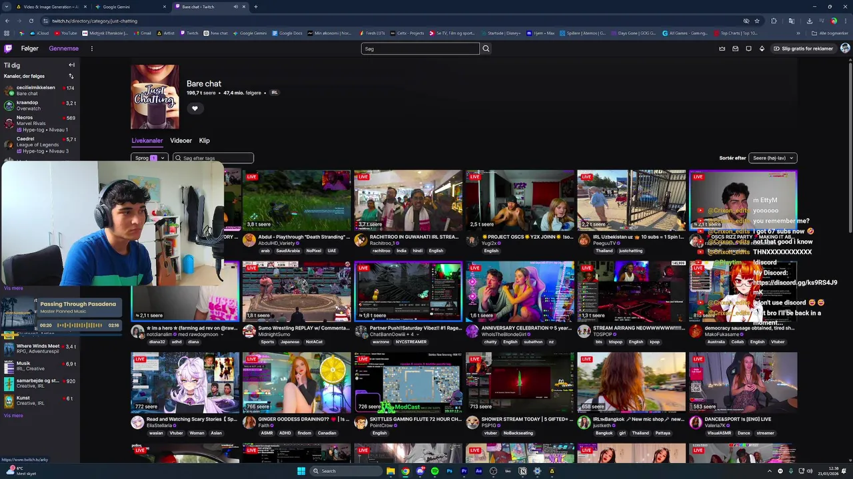Open Abdul Death Stranding stream thumbnail
Screen dimensions: 853x479
[297, 200]
